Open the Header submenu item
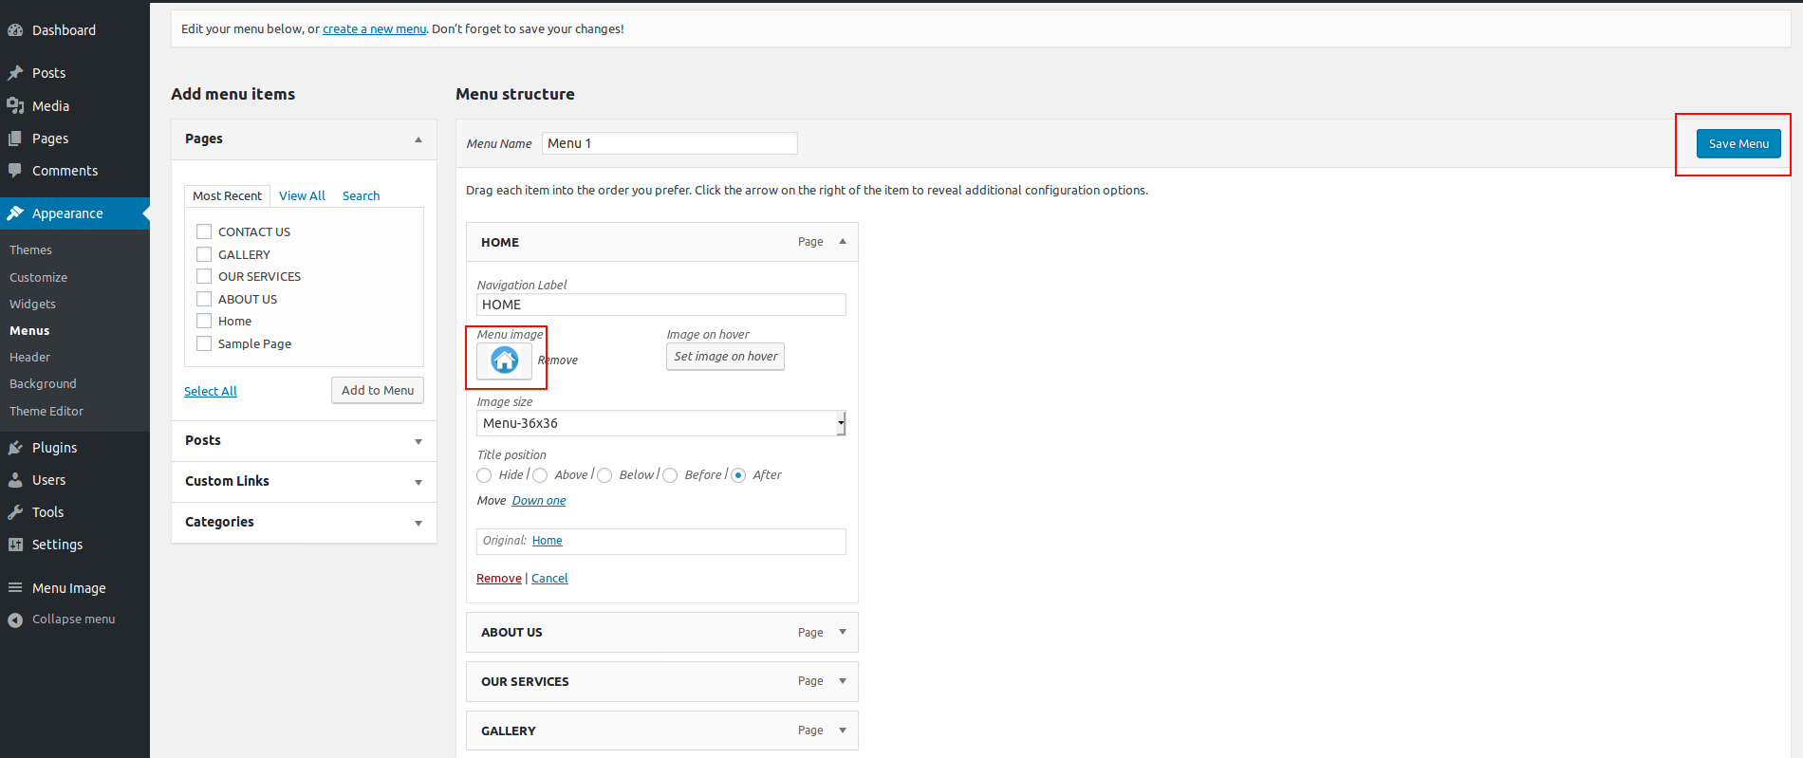Image resolution: width=1803 pixels, height=758 pixels. (29, 358)
